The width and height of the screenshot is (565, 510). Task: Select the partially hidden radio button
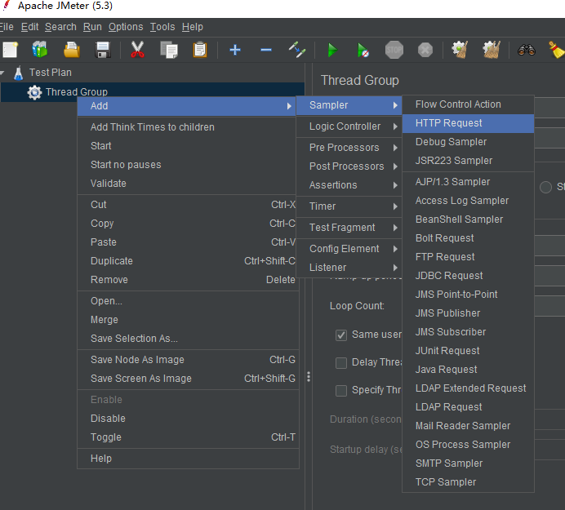[545, 188]
